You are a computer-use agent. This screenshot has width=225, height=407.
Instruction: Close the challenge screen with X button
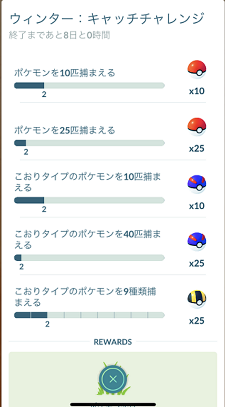pyautogui.click(x=113, y=379)
